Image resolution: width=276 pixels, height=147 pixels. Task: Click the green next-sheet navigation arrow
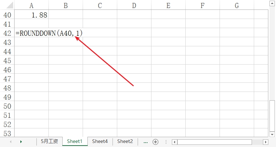21,142
